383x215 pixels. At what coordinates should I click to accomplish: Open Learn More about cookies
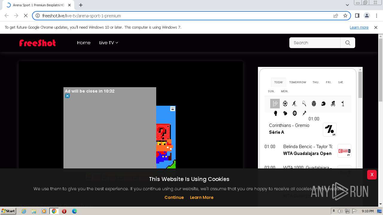[x=202, y=197]
